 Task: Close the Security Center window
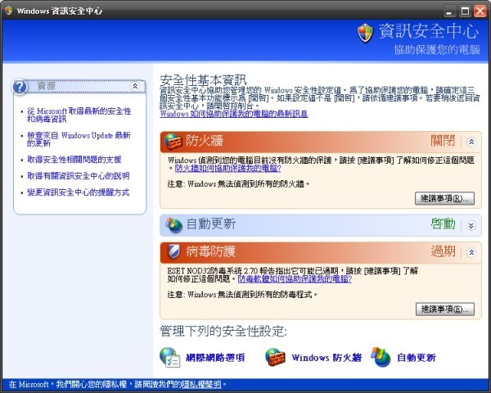(480, 11)
